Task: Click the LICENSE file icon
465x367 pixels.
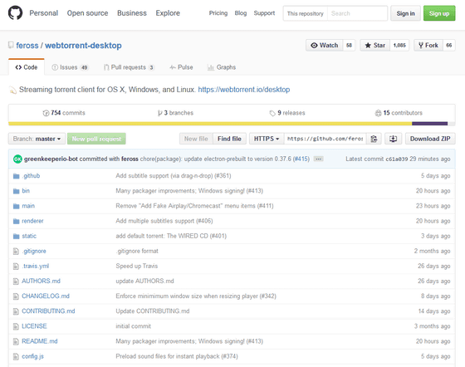Action: pyautogui.click(x=16, y=326)
